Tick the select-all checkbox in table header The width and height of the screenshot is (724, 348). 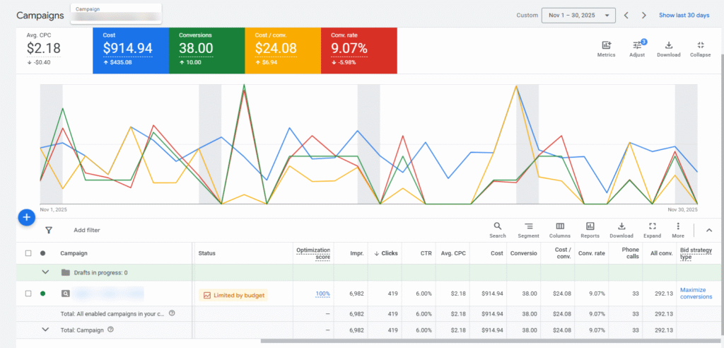pos(28,253)
